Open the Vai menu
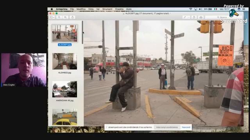 (x=98, y=9)
